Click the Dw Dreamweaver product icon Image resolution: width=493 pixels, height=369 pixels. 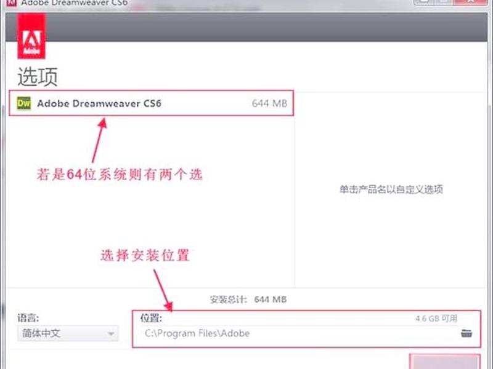24,103
